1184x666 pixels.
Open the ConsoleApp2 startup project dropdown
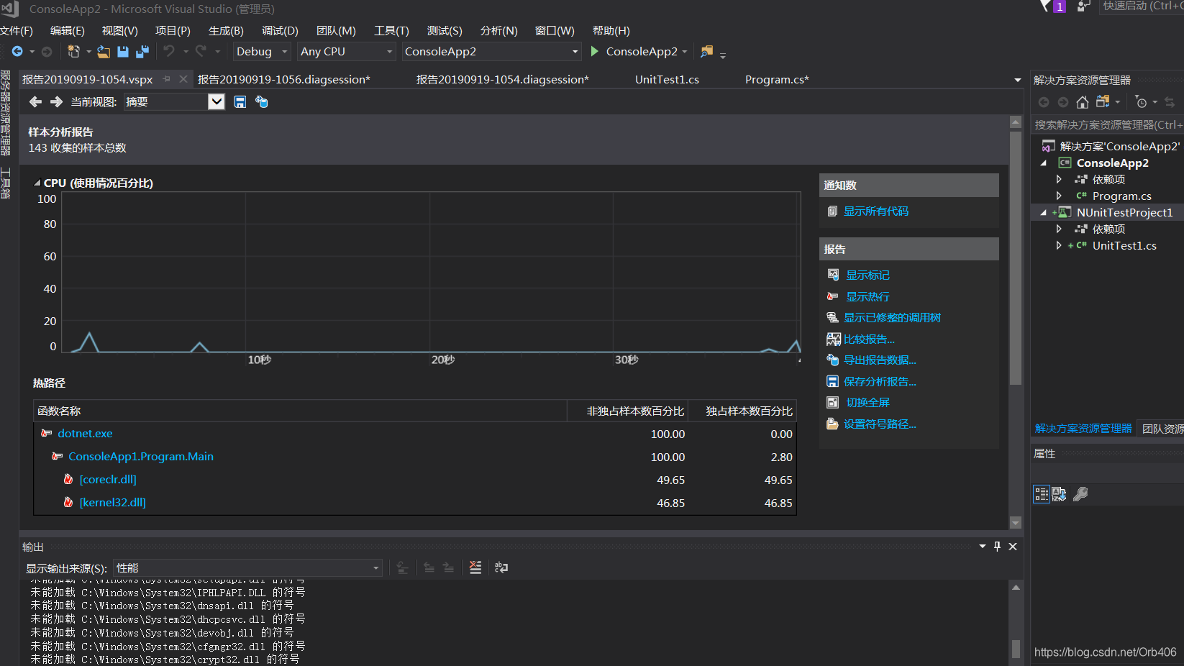[491, 52]
